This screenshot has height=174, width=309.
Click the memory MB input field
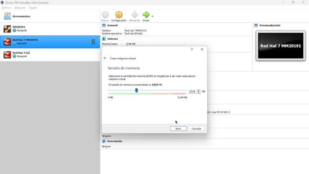tap(192, 91)
